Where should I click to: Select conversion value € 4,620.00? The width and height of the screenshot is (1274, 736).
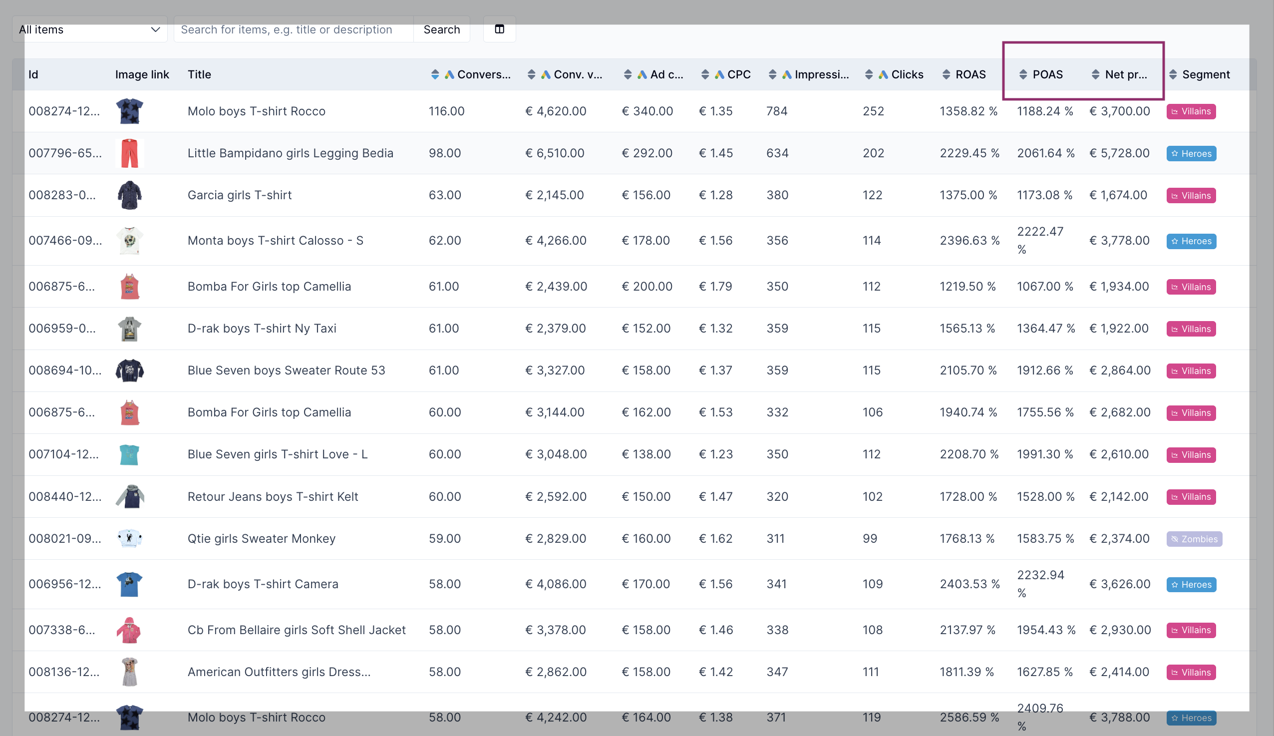click(556, 111)
